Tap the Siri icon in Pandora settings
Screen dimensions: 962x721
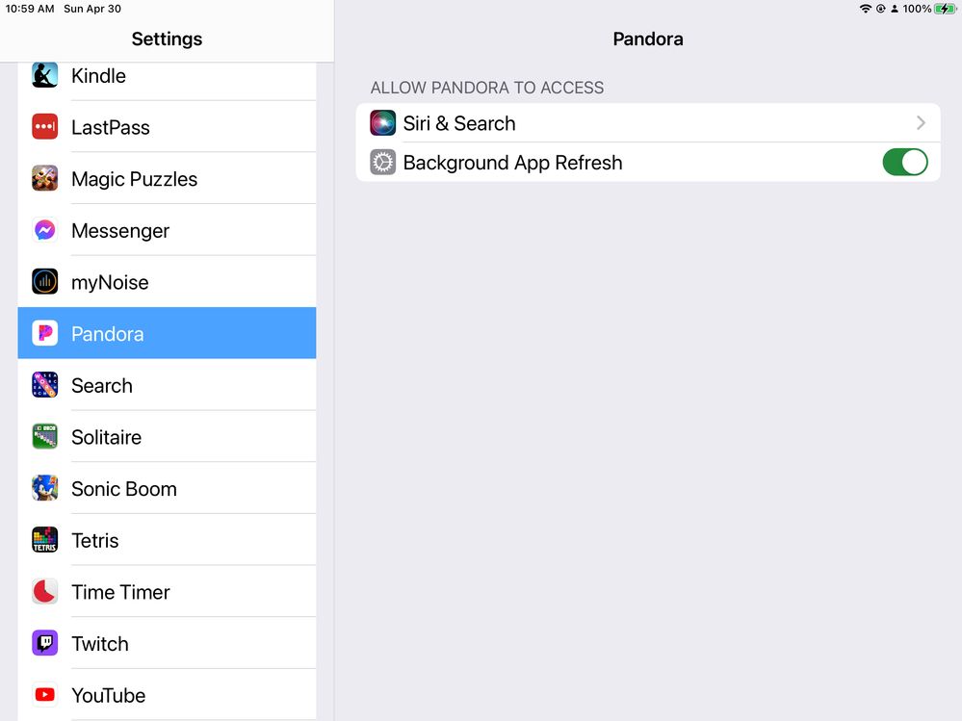click(382, 123)
